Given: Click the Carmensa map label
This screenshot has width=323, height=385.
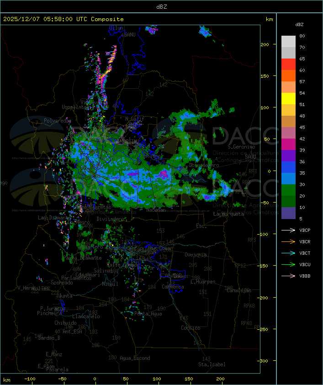Looking at the screenshot, I should [173, 287].
